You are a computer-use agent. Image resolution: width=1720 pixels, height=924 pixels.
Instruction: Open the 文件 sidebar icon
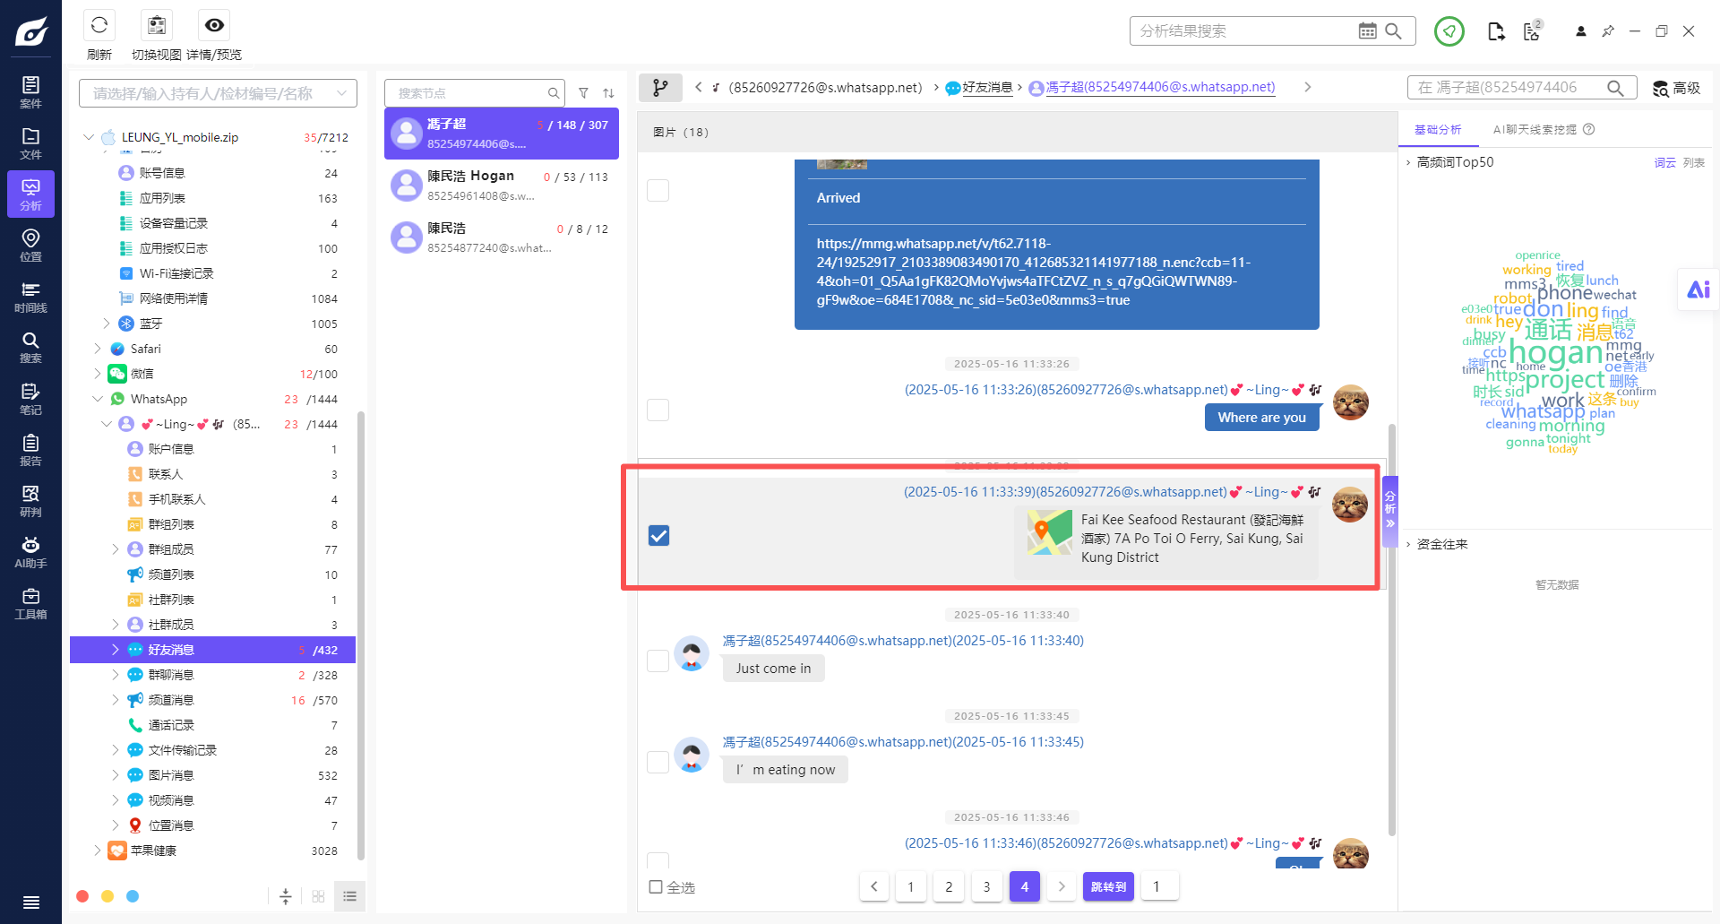point(30,142)
